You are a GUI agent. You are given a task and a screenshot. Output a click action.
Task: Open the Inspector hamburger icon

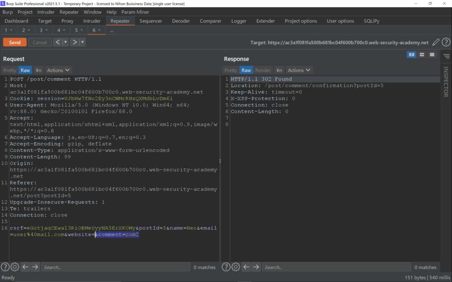coord(446,56)
